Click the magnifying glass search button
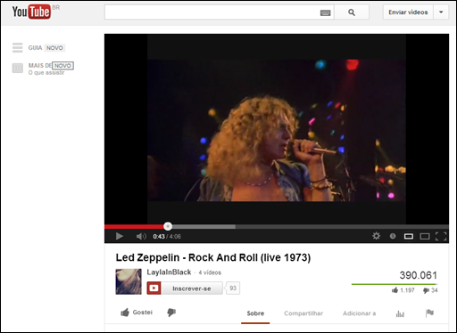The width and height of the screenshot is (457, 333). [352, 12]
